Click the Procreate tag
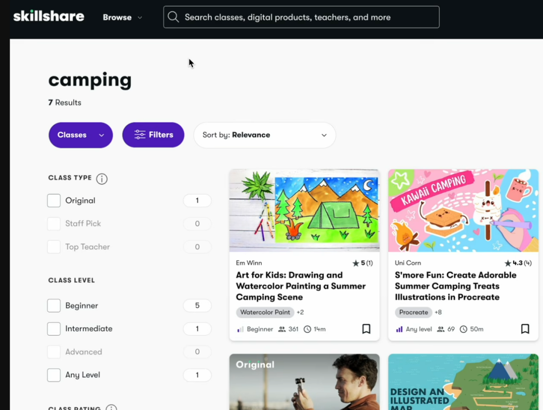Image resolution: width=543 pixels, height=410 pixels. coord(413,312)
